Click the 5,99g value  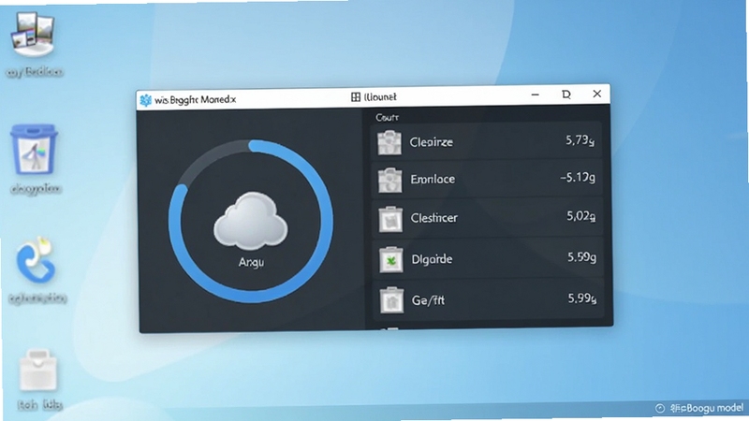[582, 298]
